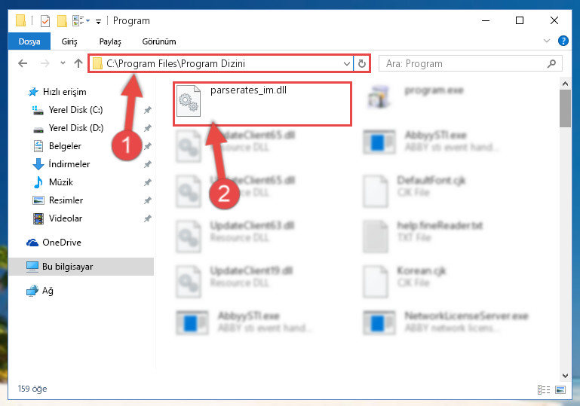Click pin icon beside Resimler
Image resolution: width=580 pixels, height=406 pixels.
[148, 200]
